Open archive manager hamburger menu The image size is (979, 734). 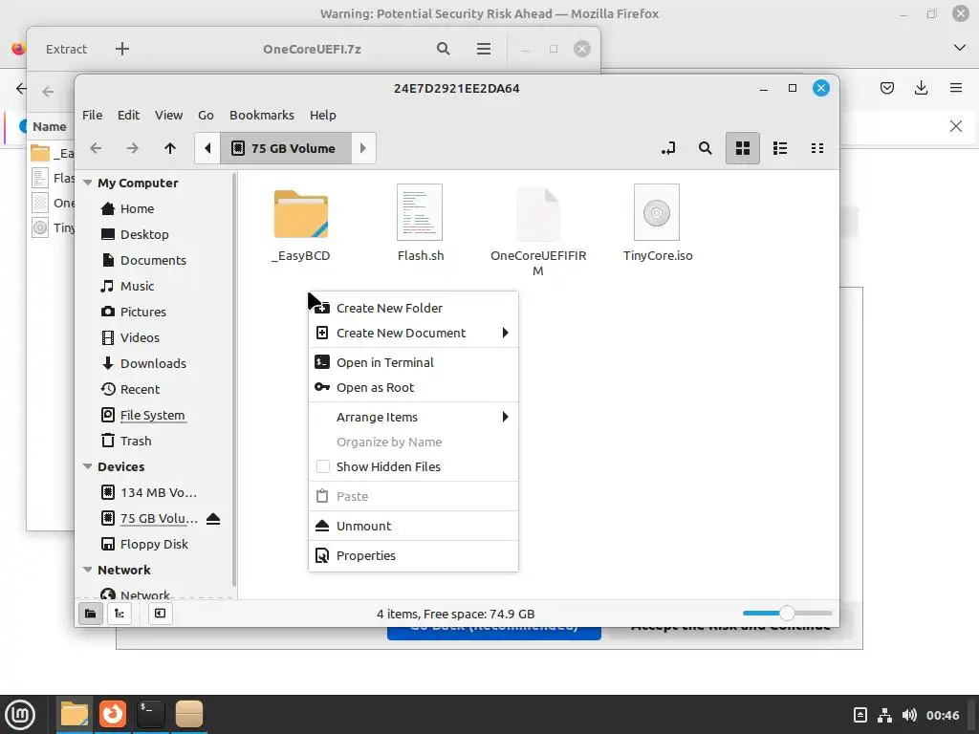click(483, 49)
